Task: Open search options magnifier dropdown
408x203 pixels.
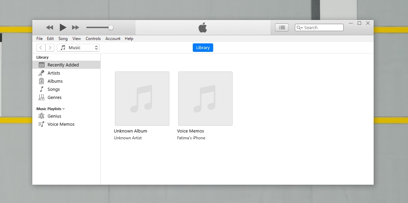Action: click(299, 27)
